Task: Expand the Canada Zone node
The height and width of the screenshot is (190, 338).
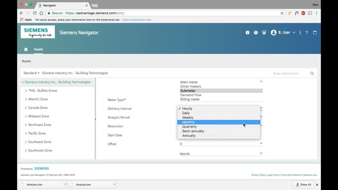Action: (26, 108)
